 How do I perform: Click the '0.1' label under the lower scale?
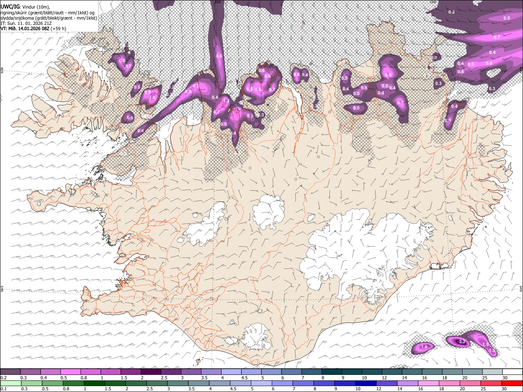coord(4,389)
